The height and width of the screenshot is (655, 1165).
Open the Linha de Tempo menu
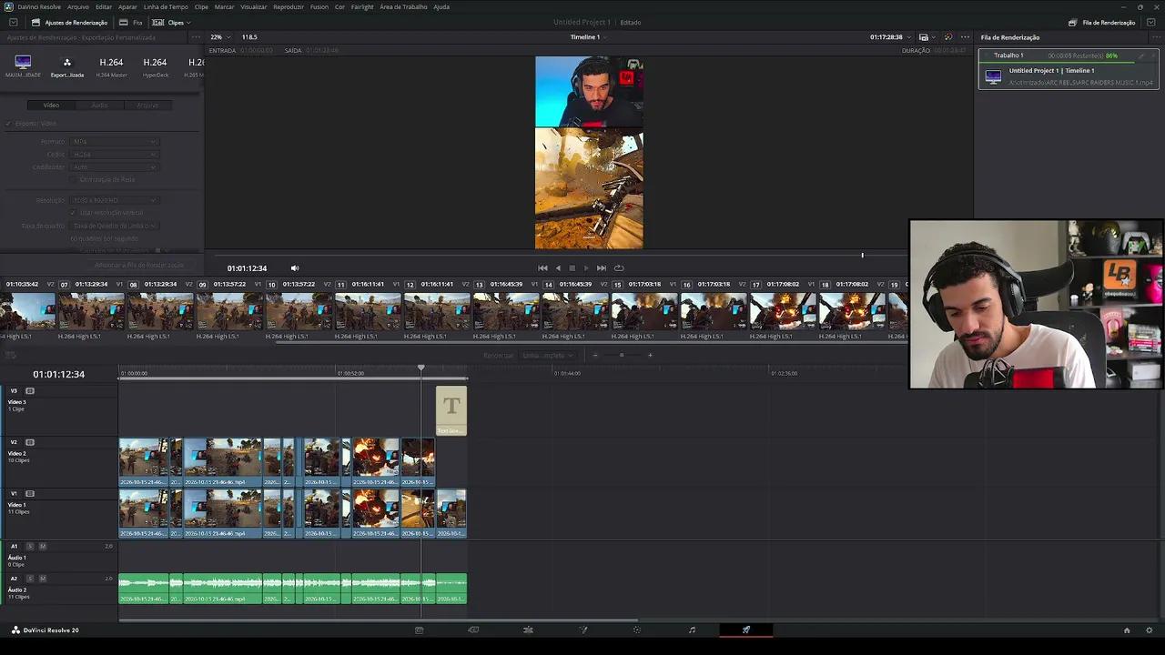click(166, 6)
